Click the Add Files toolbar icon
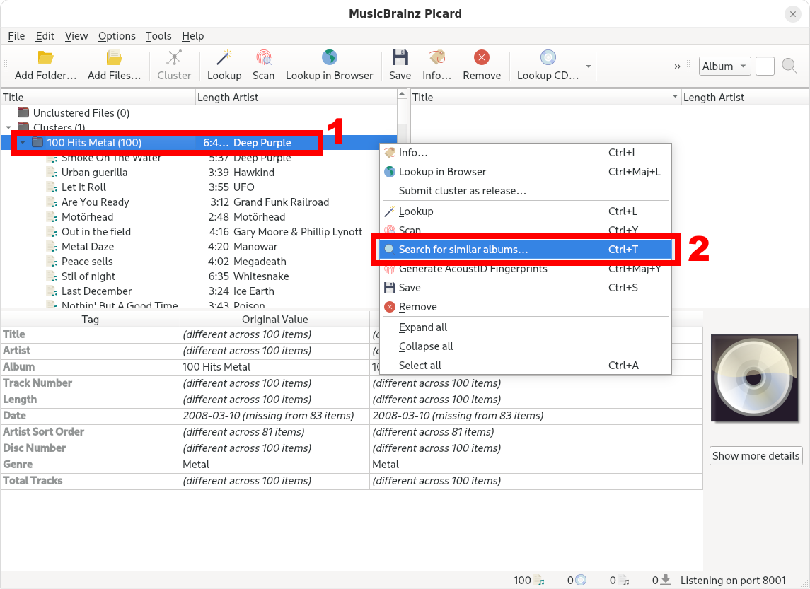The height and width of the screenshot is (589, 810). point(114,59)
